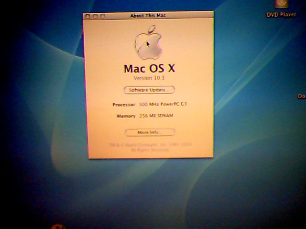Select the 500 MHz PowerPC G3 text

(163, 104)
